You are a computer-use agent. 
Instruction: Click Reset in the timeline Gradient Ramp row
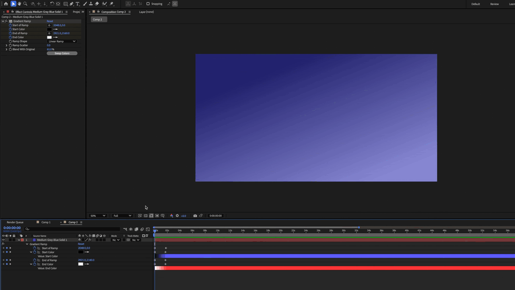click(x=81, y=244)
